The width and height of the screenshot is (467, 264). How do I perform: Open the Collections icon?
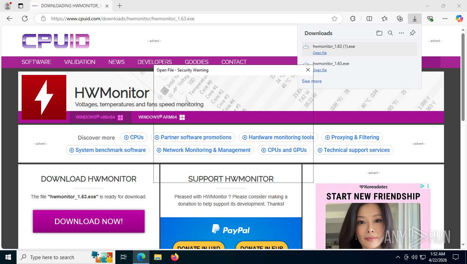pos(400,19)
